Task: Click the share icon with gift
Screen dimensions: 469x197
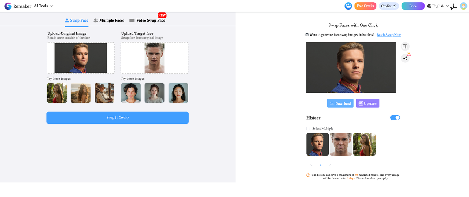Action: tap(405, 58)
